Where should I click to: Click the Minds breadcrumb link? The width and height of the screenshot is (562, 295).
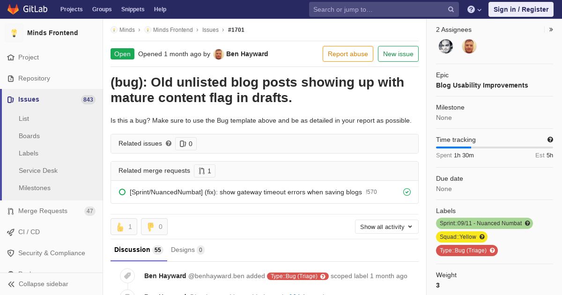[x=127, y=30]
